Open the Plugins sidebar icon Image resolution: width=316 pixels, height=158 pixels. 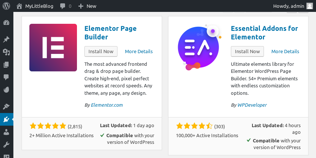click(x=6, y=119)
